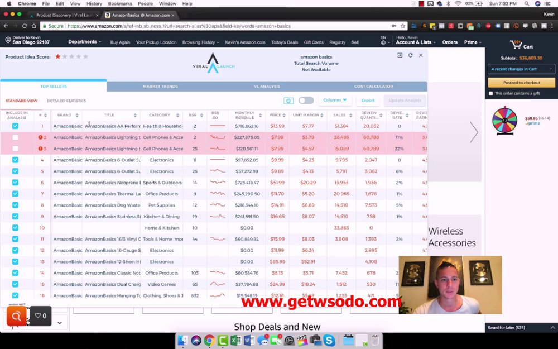Click the panel pop-out arrow icon
The width and height of the screenshot is (558, 349).
click(x=400, y=55)
